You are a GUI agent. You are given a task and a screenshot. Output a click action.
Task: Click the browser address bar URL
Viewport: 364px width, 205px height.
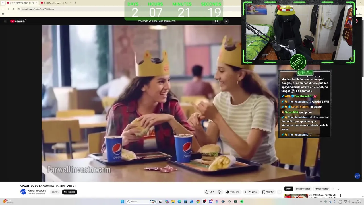coord(39,9)
